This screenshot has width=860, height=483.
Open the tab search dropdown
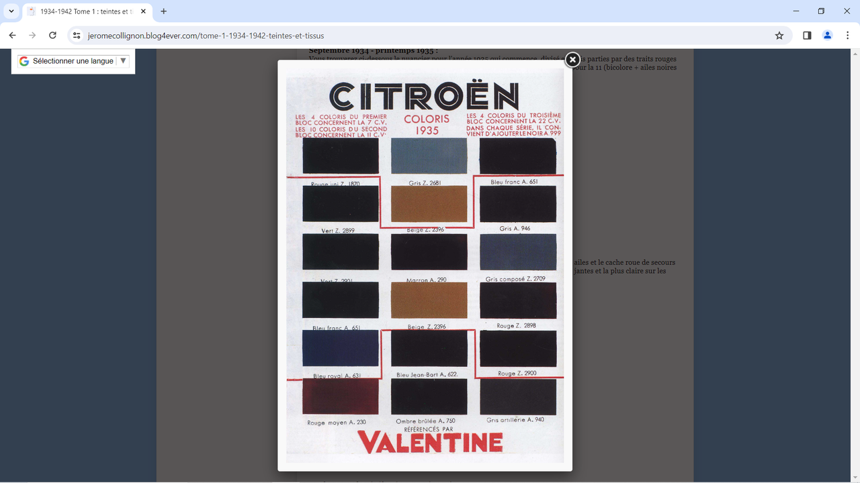tap(11, 11)
